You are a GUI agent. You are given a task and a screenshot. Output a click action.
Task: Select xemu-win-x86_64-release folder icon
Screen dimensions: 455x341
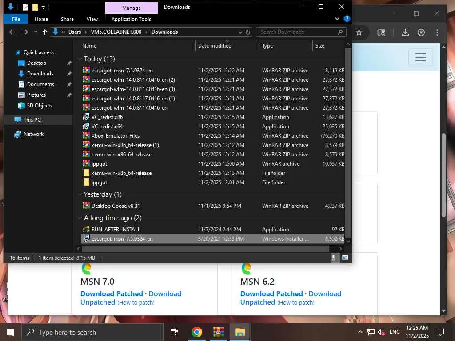(x=86, y=173)
